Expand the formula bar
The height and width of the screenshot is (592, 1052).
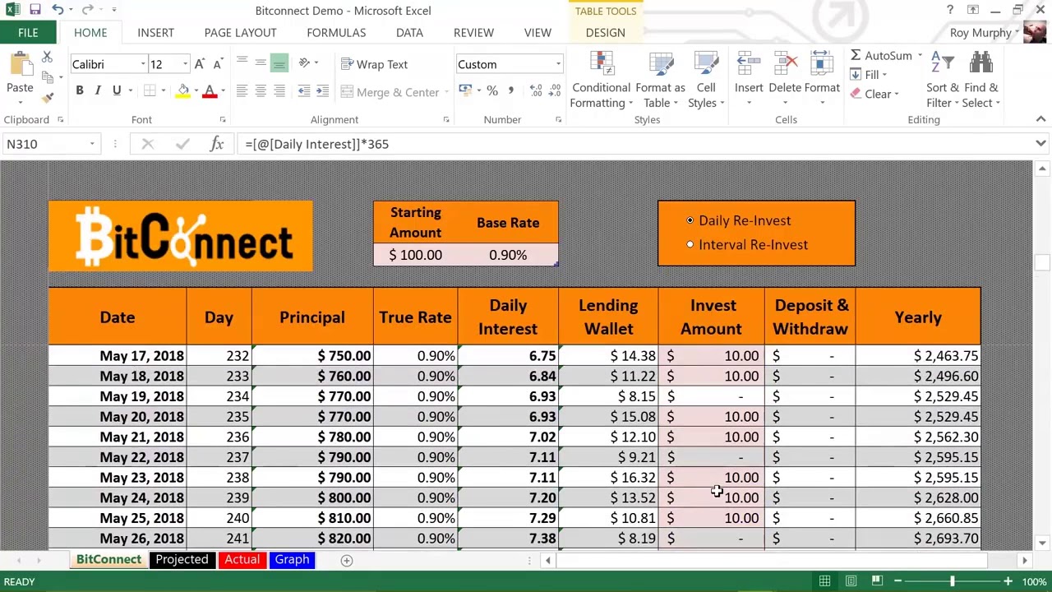pyautogui.click(x=1040, y=144)
